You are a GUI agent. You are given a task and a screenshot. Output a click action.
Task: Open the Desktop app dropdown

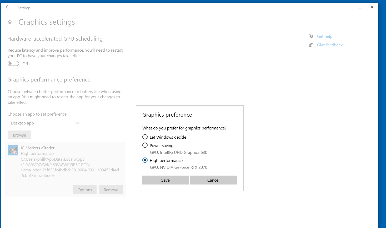(44, 123)
